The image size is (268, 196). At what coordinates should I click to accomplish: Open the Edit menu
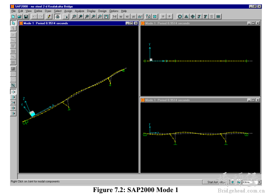point(21,11)
